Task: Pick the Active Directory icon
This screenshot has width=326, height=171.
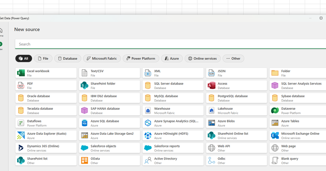Action: [x=148, y=160]
